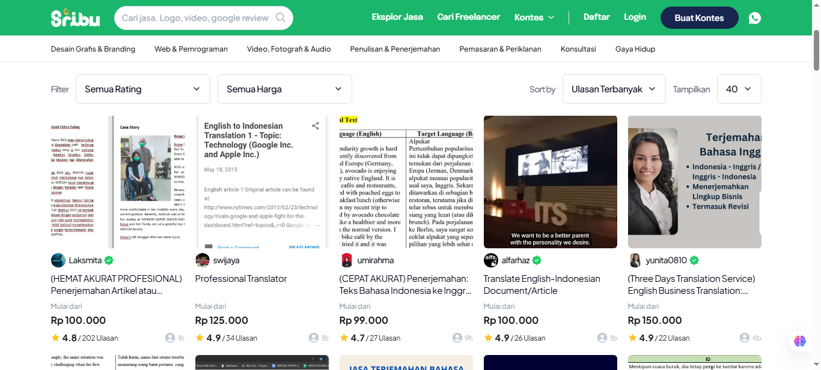Click the star icon beside 4.9 / 22 Ulasan
This screenshot has height=370, width=821.
[x=632, y=338]
